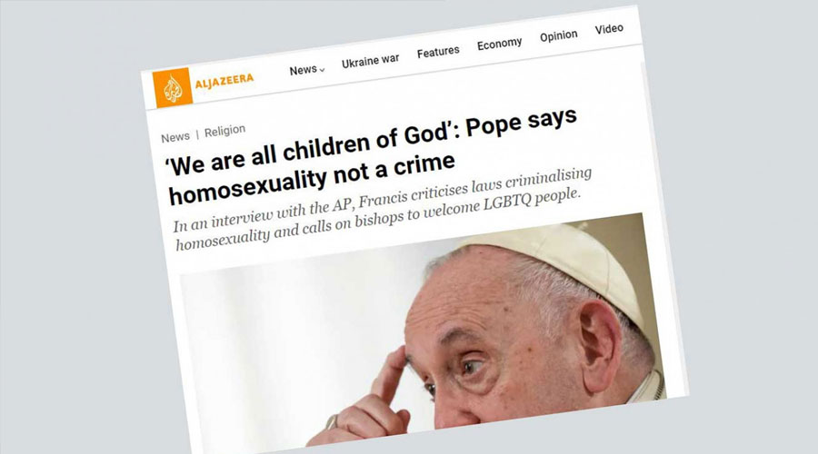Switch to the Video section
The height and width of the screenshot is (454, 818).
point(609,29)
